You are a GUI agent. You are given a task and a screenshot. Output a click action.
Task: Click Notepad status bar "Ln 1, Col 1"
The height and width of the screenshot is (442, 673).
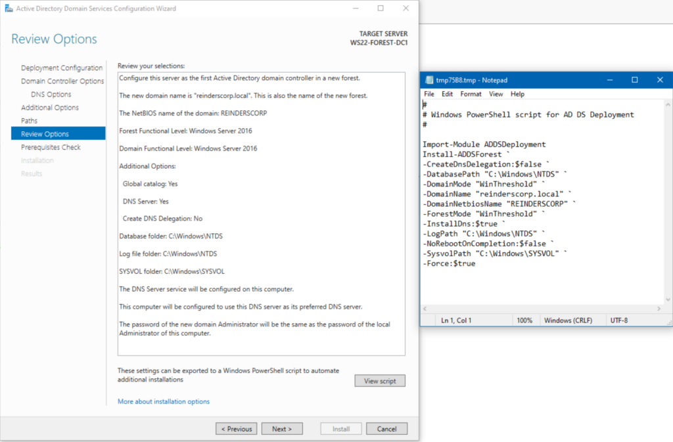[456, 320]
